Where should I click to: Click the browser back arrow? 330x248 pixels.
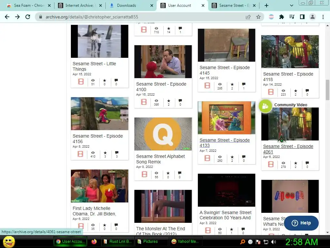pyautogui.click(x=7, y=17)
